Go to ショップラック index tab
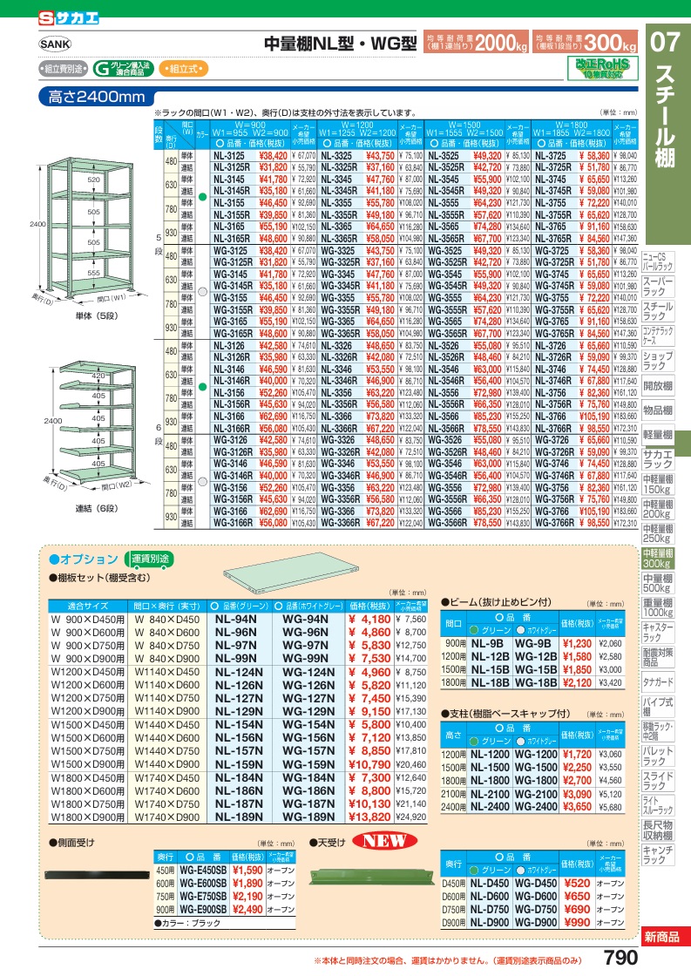This screenshot has height=976, width=691. tap(657, 361)
